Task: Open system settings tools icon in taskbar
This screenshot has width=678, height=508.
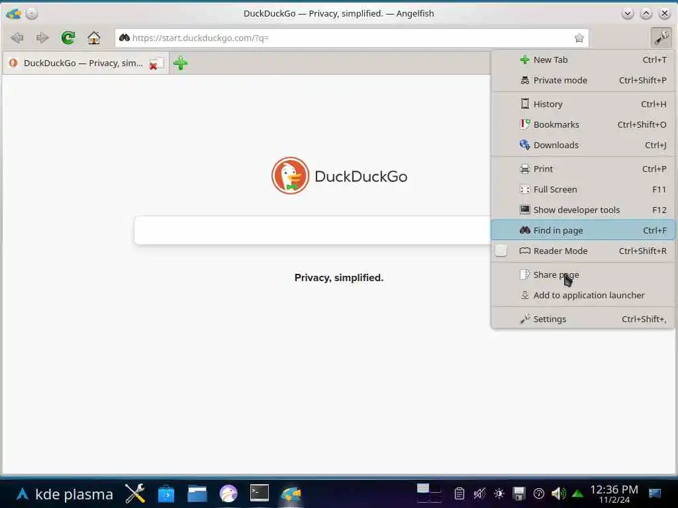Action: coord(135,493)
